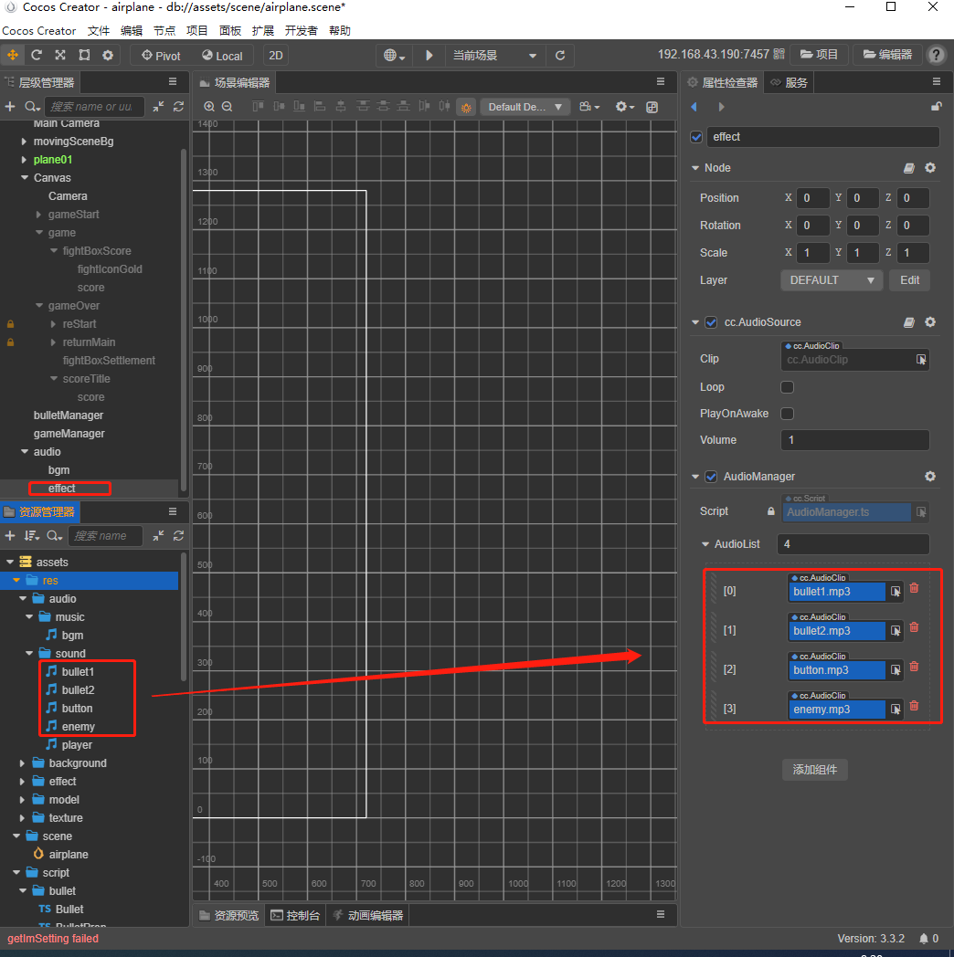Open the preview platform globe dropdown
954x957 pixels.
(x=395, y=56)
